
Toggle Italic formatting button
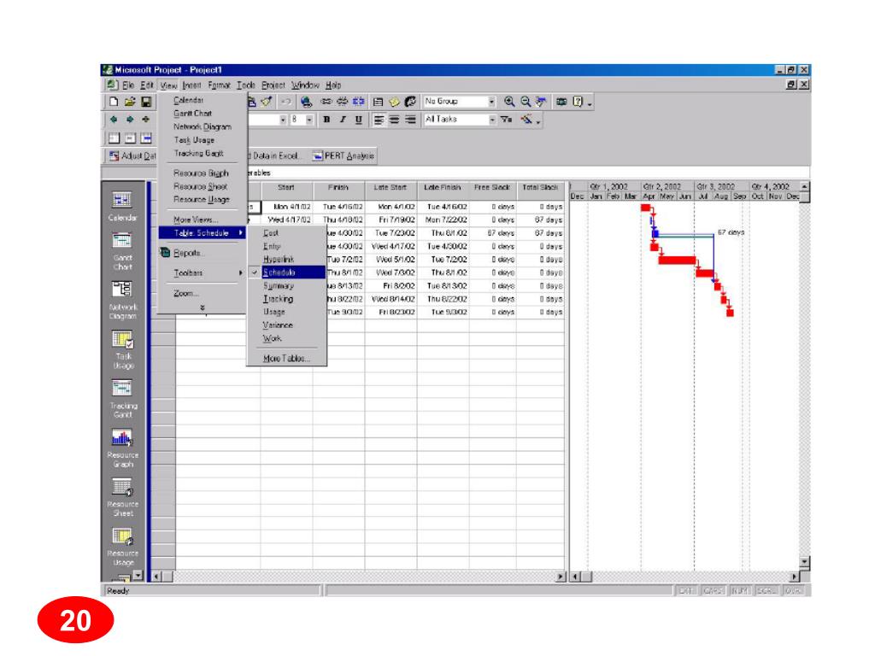(x=343, y=120)
